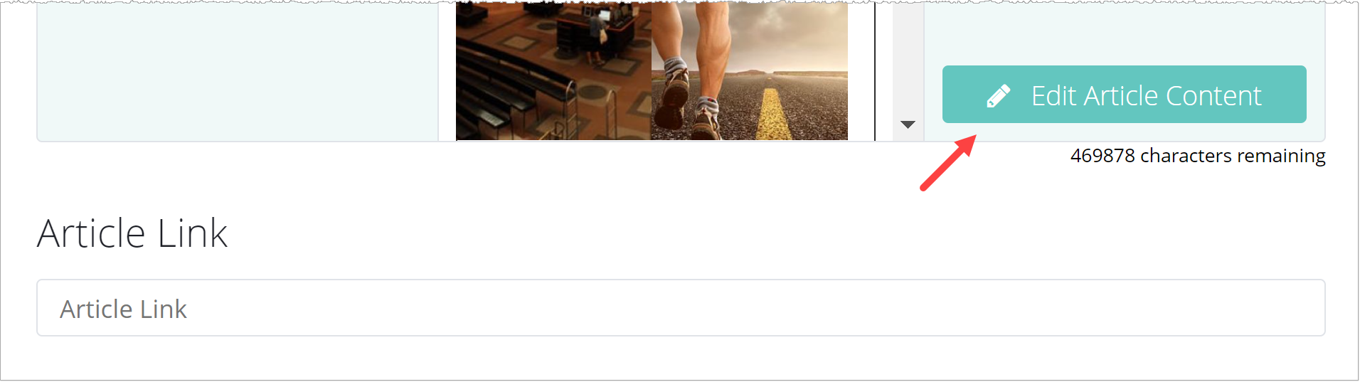Click the pencil icon on the edit button
The image size is (1360, 382).
[999, 96]
